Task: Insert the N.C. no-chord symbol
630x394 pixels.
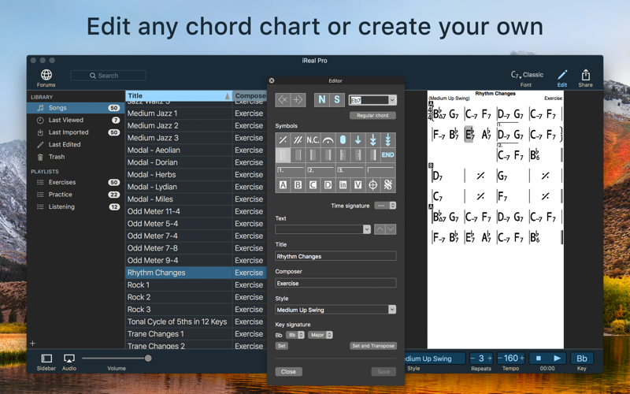Action: tap(313, 140)
